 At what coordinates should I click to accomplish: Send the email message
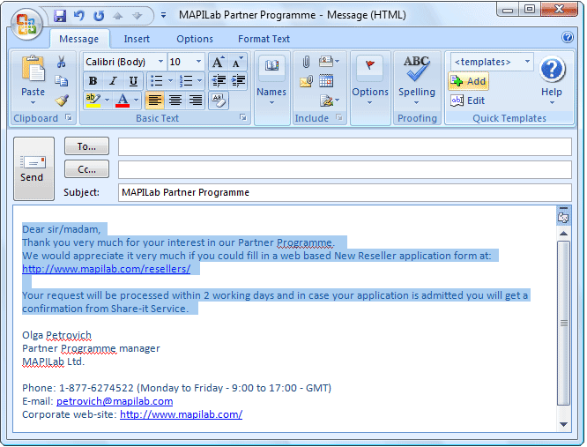[33, 169]
